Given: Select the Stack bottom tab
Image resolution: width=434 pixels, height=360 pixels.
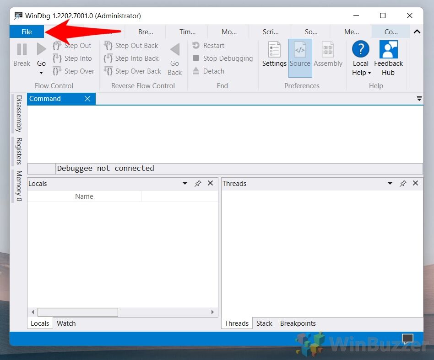Looking at the screenshot, I should 264,323.
